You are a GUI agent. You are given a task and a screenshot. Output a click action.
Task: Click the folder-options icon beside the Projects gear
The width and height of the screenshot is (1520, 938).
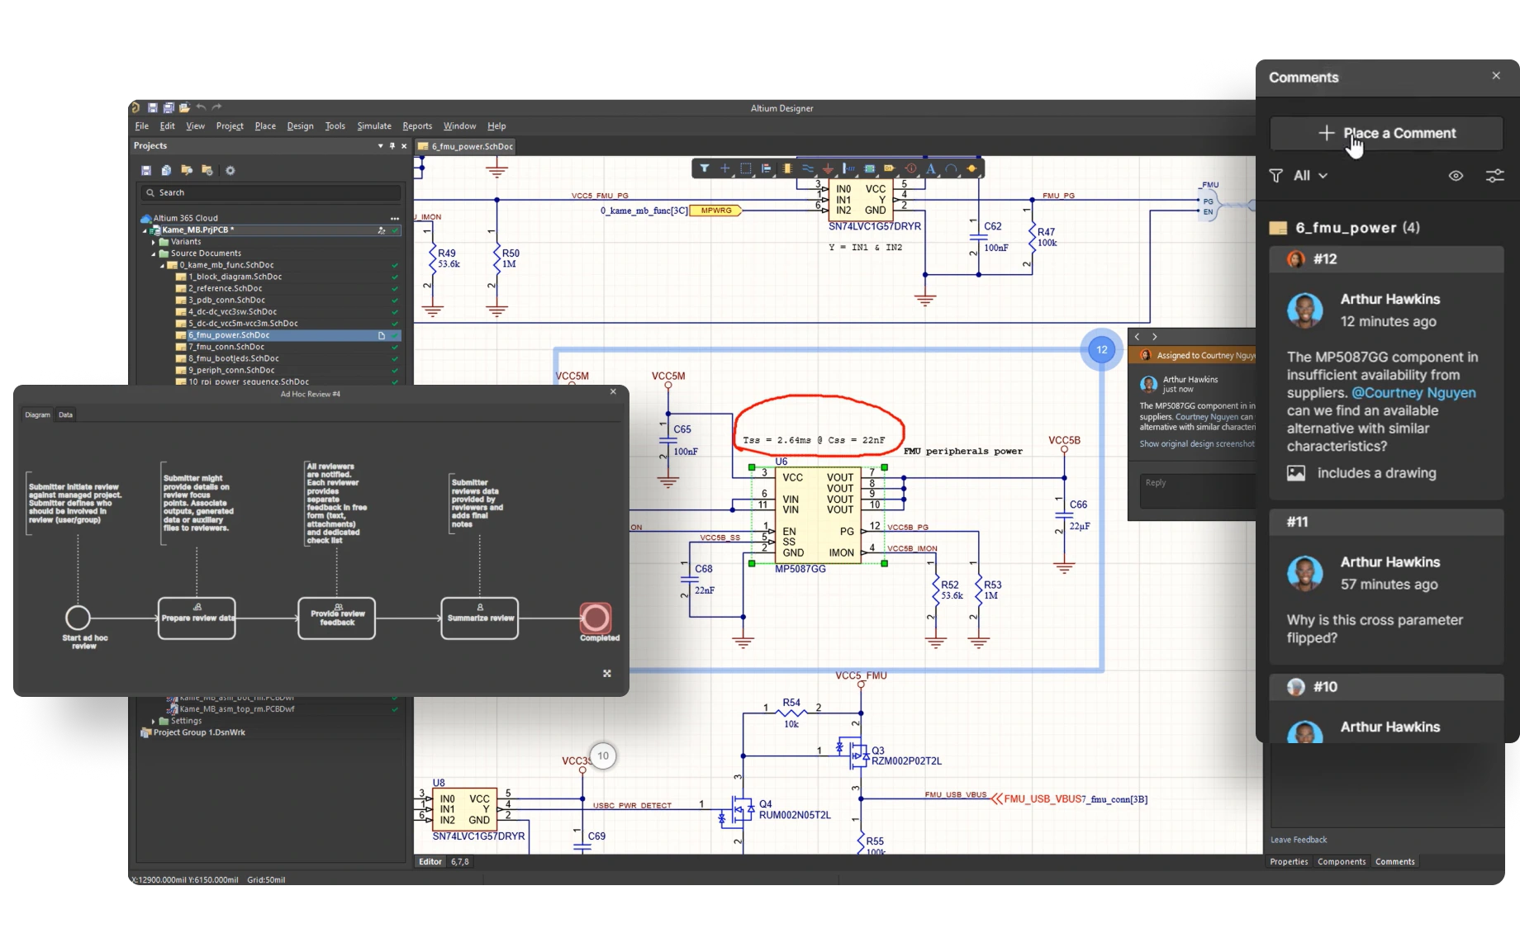[x=207, y=170]
